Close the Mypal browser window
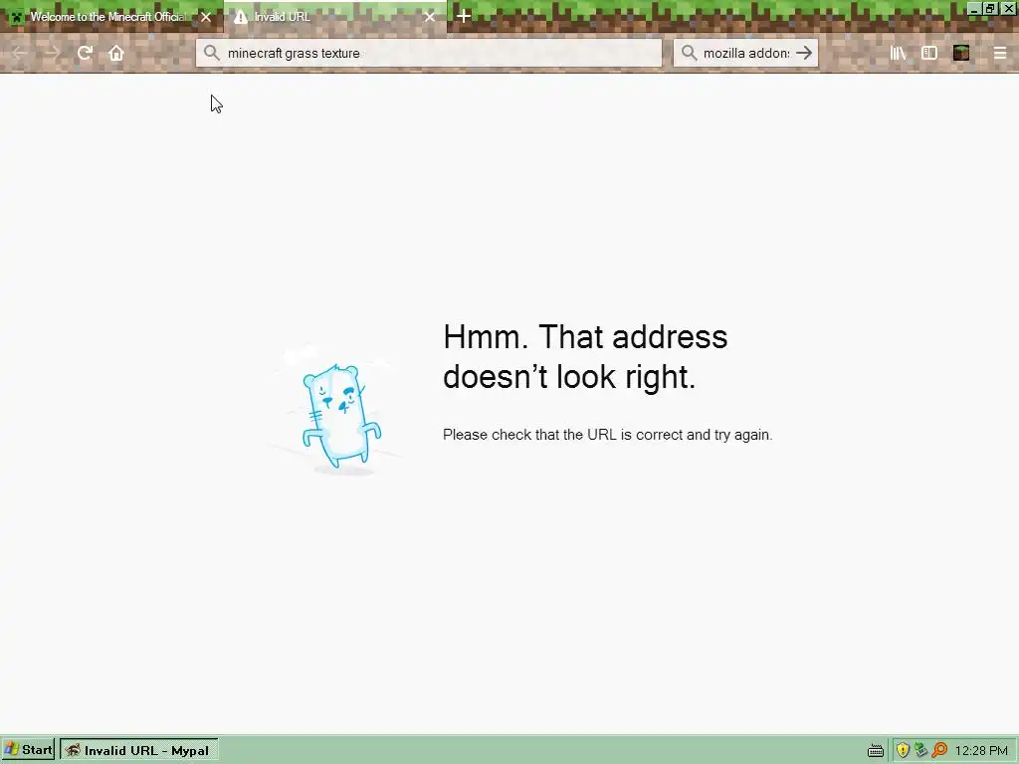Screen dimensions: 1019x764 pyautogui.click(x=1007, y=8)
